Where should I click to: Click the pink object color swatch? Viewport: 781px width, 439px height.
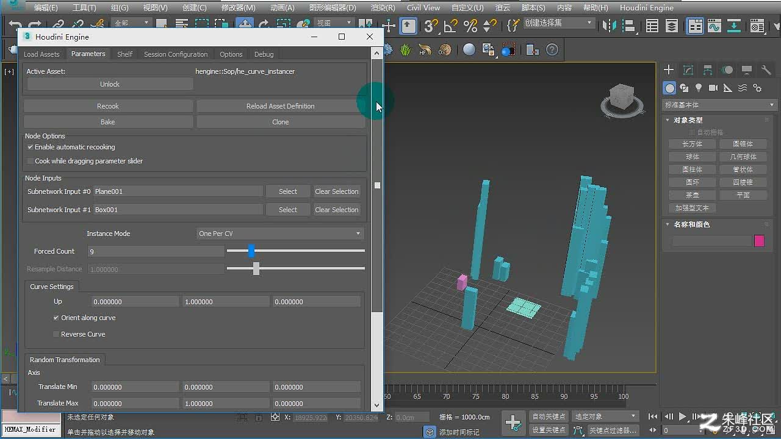click(759, 241)
